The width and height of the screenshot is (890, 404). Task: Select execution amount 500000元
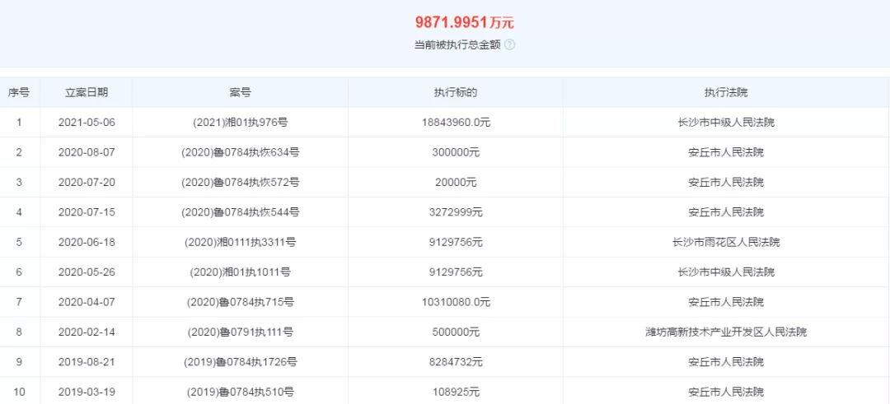tap(455, 332)
